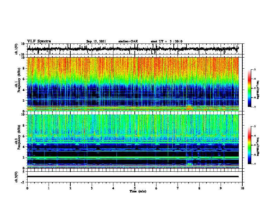Click the "8" kHz tick on ch.1 spectrogram

pos(24,68)
